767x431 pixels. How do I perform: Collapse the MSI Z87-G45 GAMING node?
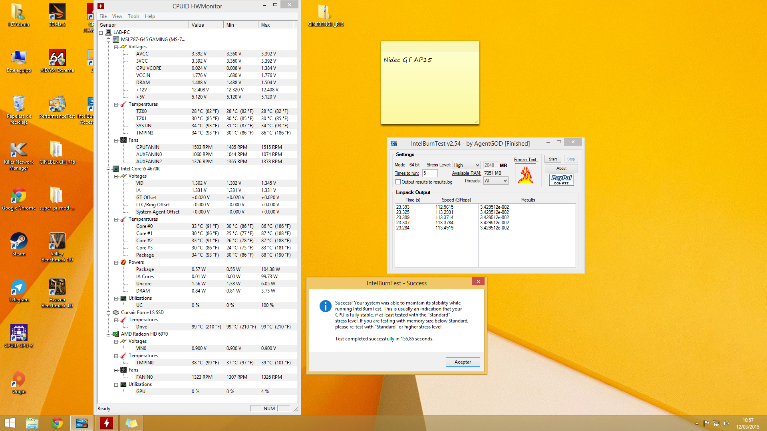108,40
